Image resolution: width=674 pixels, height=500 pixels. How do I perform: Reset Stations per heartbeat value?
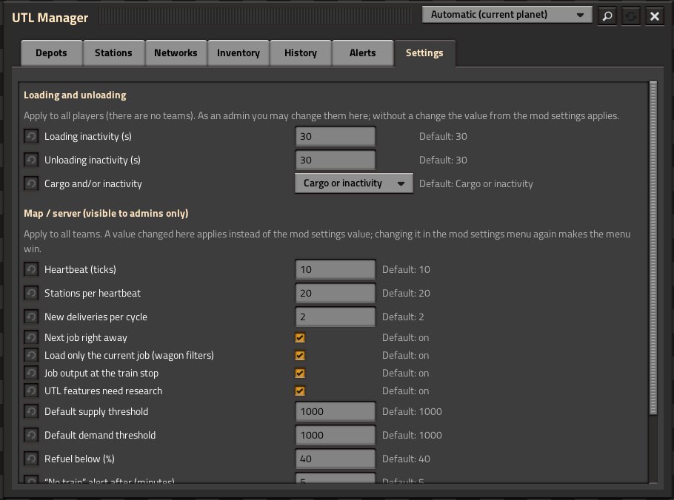click(31, 293)
